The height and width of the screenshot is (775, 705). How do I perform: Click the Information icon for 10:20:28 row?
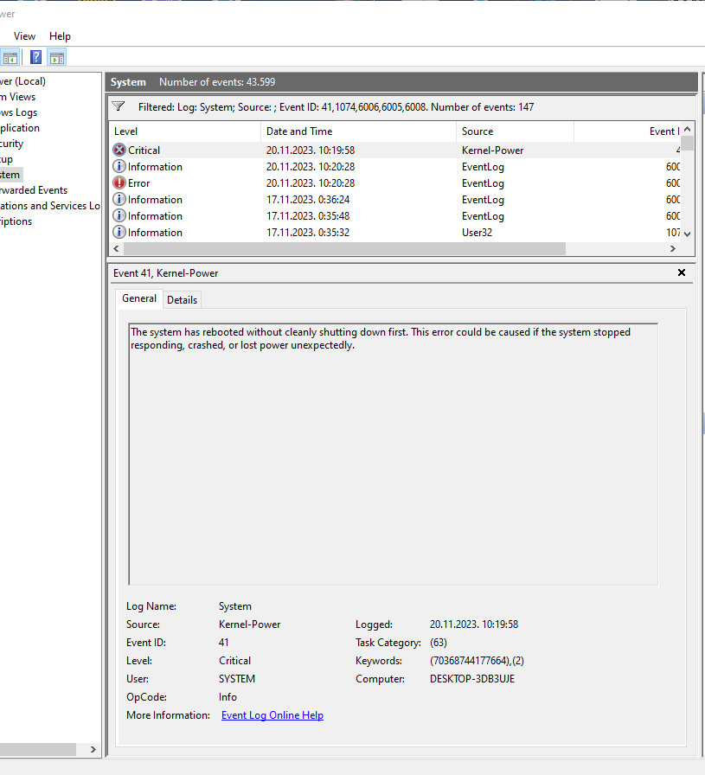tap(119, 167)
